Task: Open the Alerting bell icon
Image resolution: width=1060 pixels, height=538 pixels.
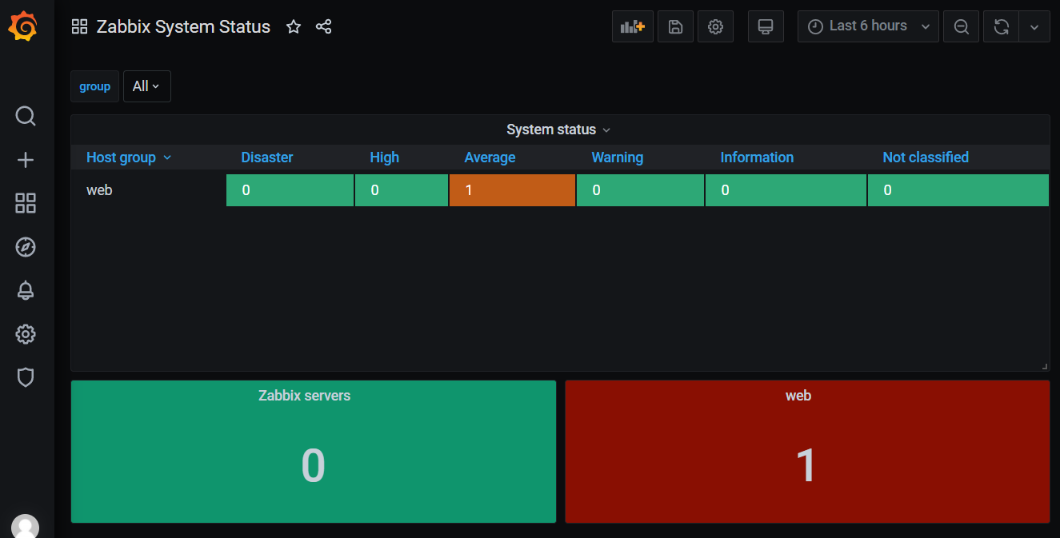Action: click(26, 290)
